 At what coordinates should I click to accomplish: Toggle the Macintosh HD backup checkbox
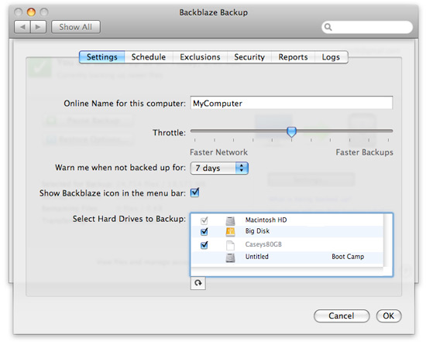204,220
